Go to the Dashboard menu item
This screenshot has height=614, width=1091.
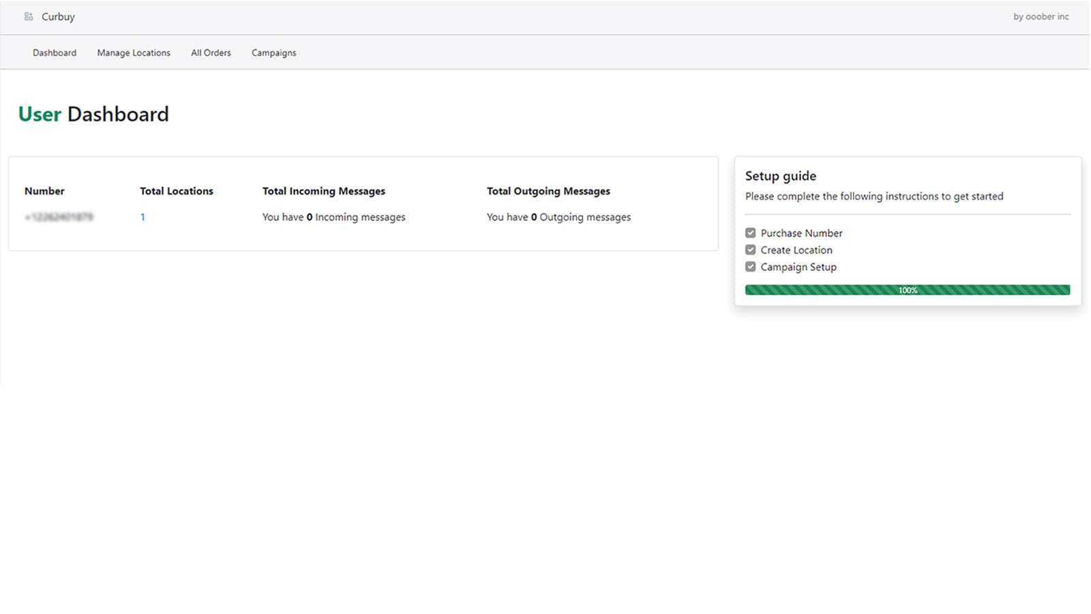click(x=55, y=53)
